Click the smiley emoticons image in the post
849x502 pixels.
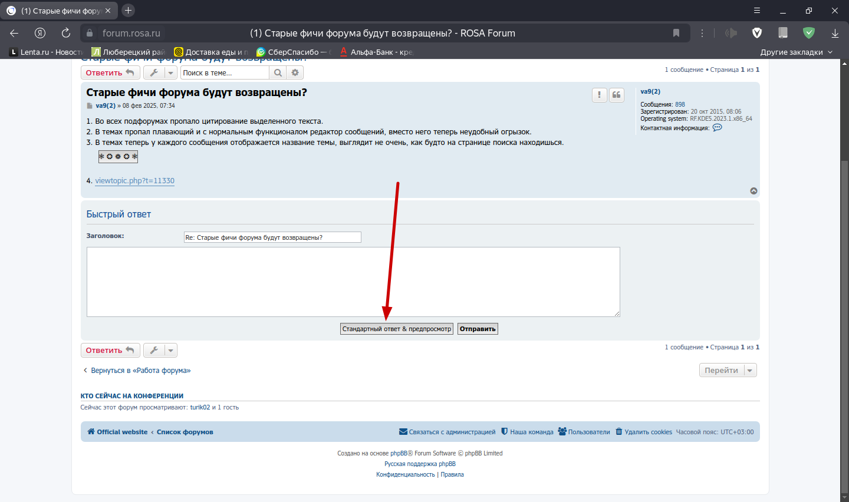(x=118, y=157)
